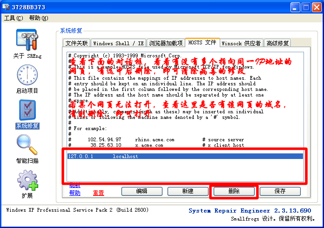This screenshot has height=228, width=324.
Task: Click the 38.25.63.10 x.acme.com line
Action: tap(156, 145)
